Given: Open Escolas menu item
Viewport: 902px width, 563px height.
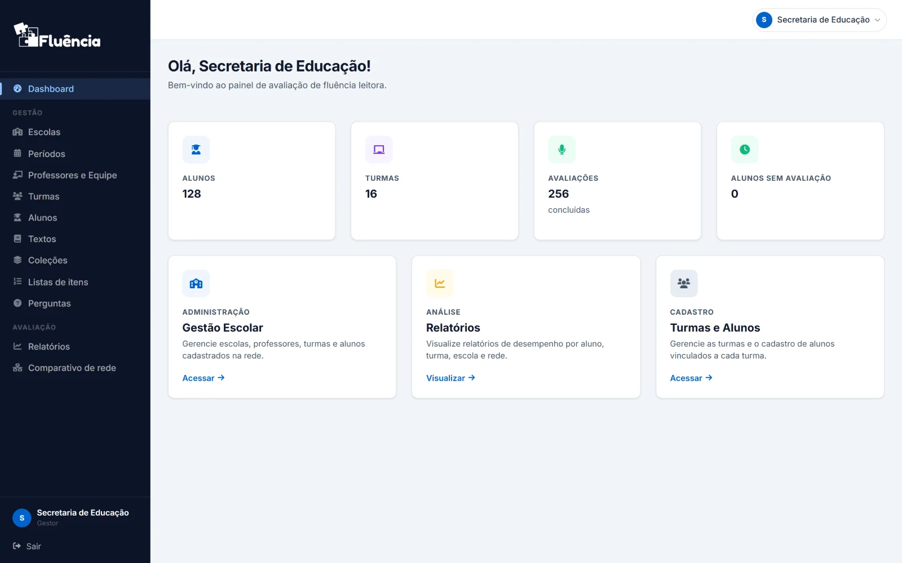Looking at the screenshot, I should click(x=75, y=132).
